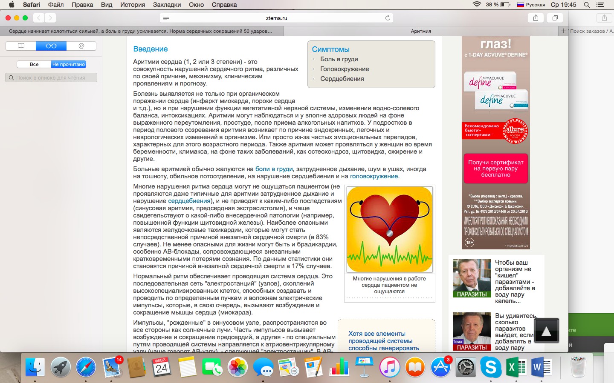Click the reading list search field
The width and height of the screenshot is (614, 383).
51,77
